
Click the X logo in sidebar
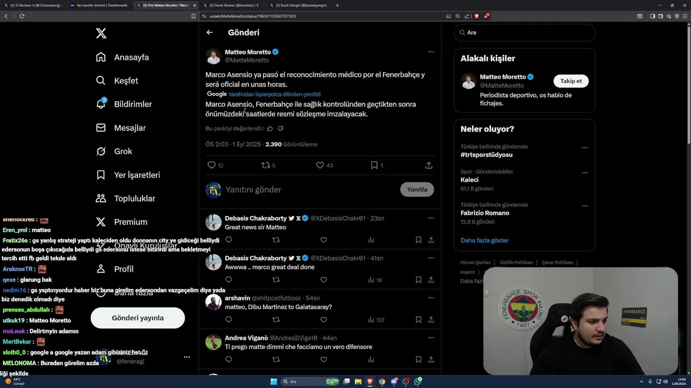101,33
